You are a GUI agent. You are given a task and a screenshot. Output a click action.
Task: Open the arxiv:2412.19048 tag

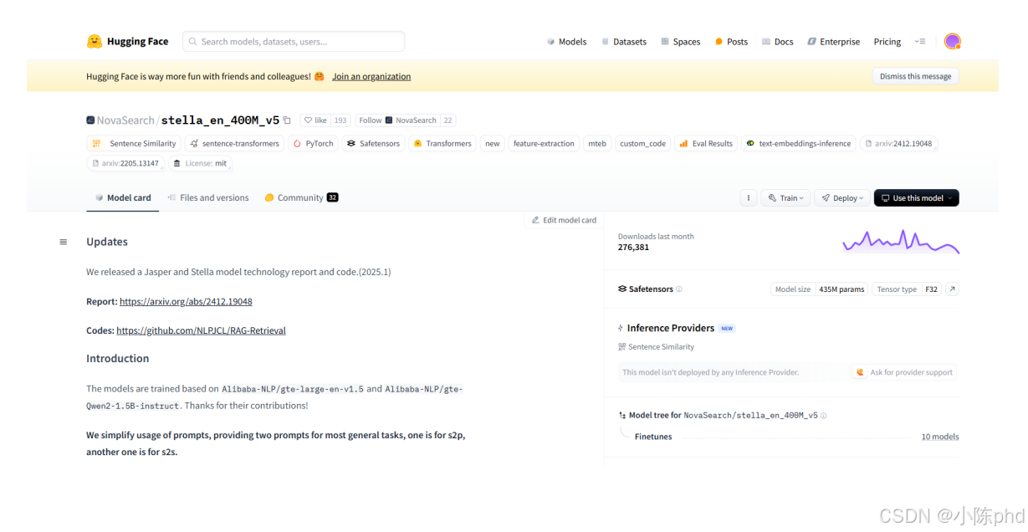(x=898, y=144)
